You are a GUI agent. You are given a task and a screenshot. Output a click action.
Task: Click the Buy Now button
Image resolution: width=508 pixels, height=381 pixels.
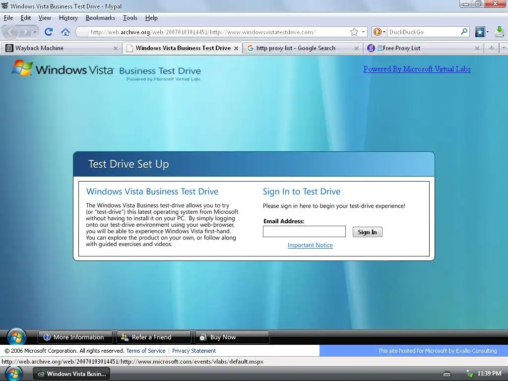click(x=232, y=337)
